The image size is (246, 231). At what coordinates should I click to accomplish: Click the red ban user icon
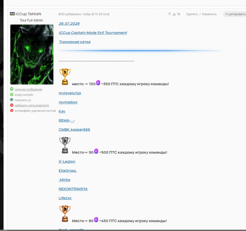pos(12,105)
